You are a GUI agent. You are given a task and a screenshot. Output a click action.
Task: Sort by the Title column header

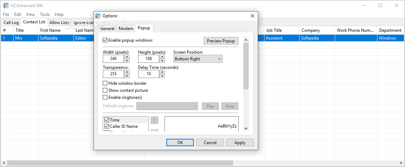click(26, 30)
